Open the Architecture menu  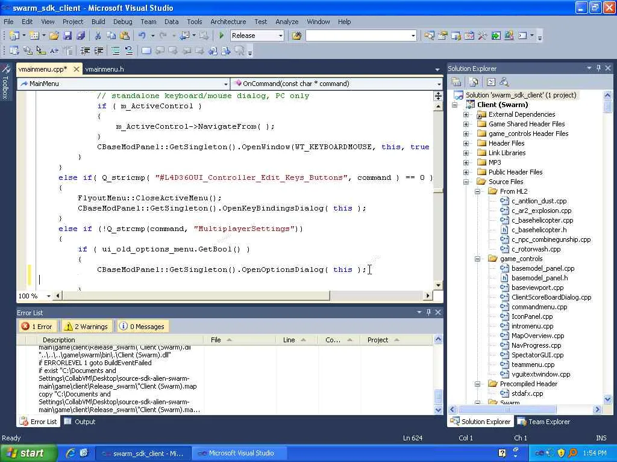click(x=228, y=22)
